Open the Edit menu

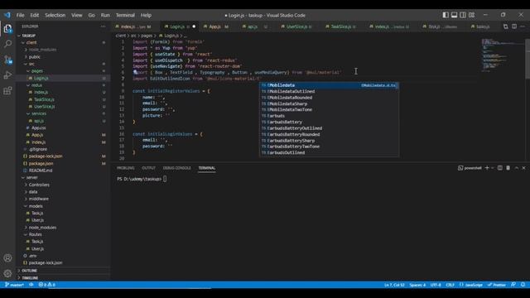(x=35, y=15)
